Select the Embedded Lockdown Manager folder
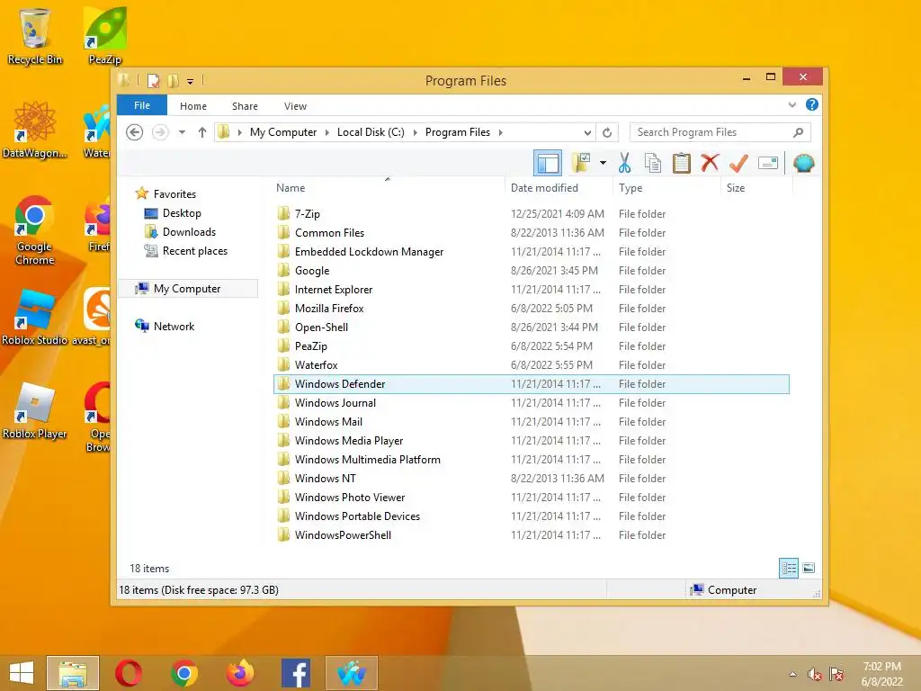Image resolution: width=921 pixels, height=691 pixels. pyautogui.click(x=369, y=252)
